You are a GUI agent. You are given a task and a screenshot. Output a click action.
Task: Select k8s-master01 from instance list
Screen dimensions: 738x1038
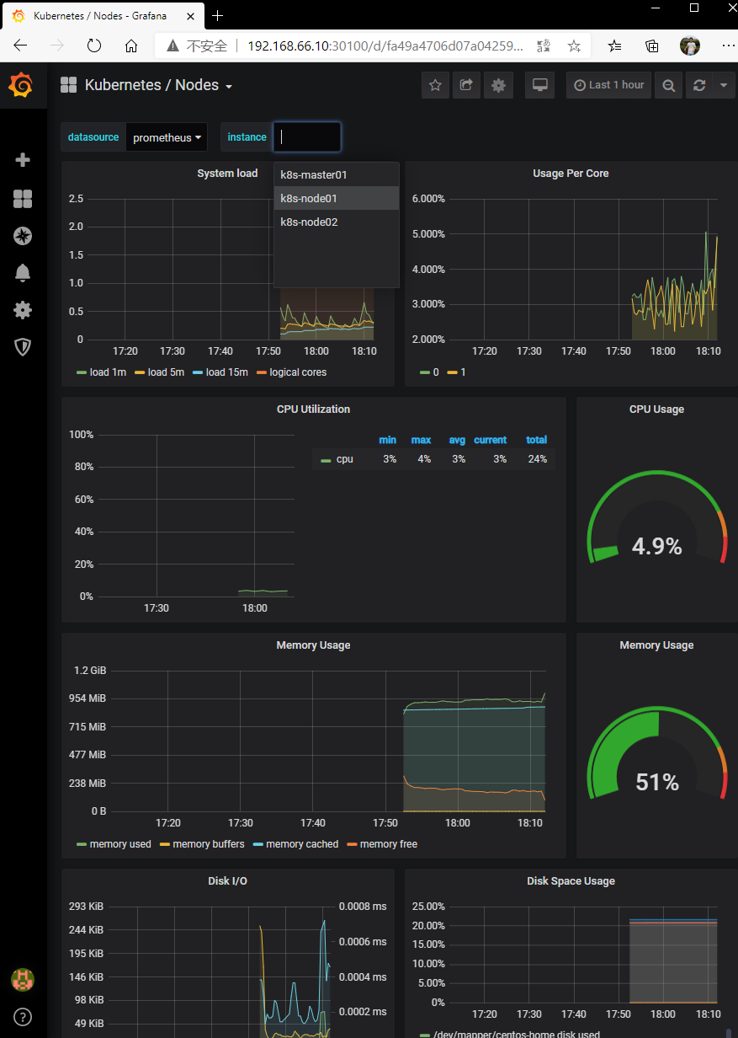click(336, 174)
